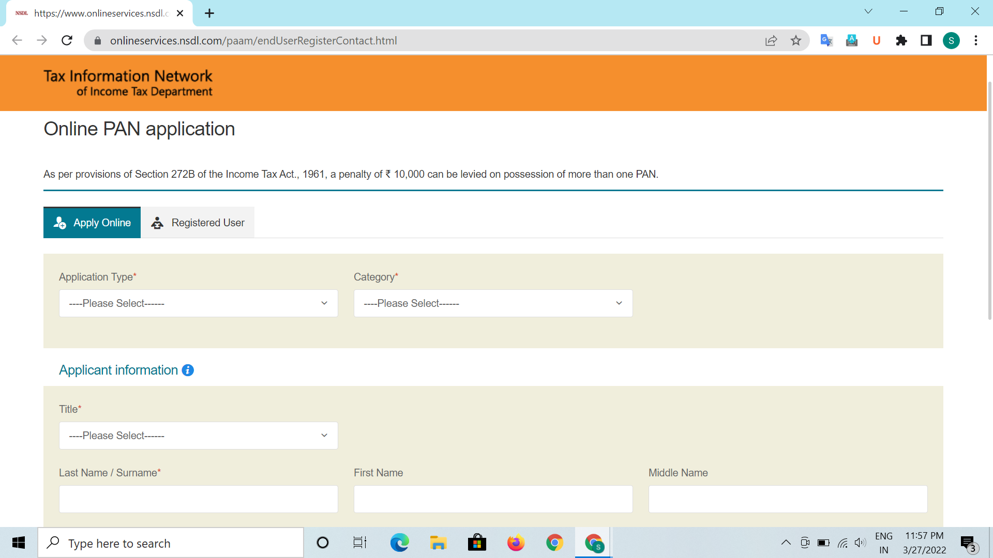
Task: Click the Registered User person icon
Action: click(x=157, y=223)
